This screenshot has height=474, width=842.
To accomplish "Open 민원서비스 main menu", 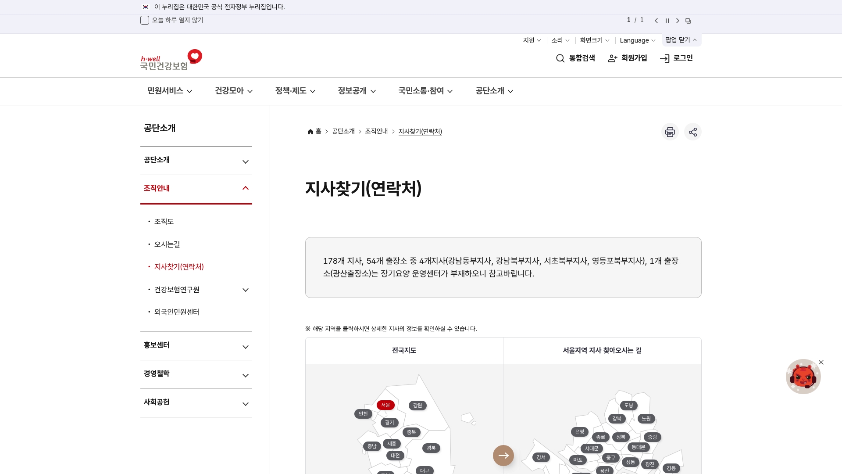I will tap(170, 91).
